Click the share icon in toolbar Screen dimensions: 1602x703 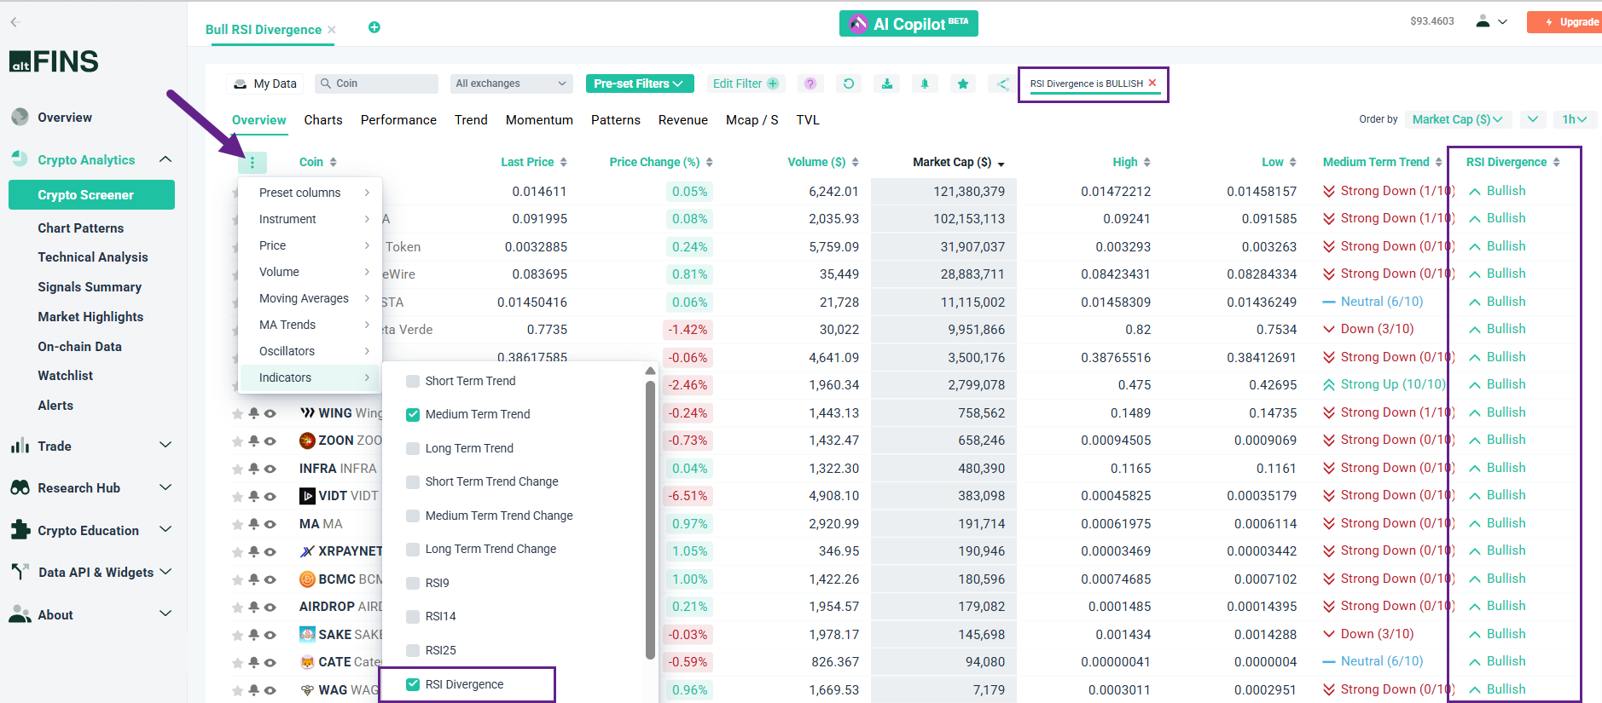pos(1002,84)
